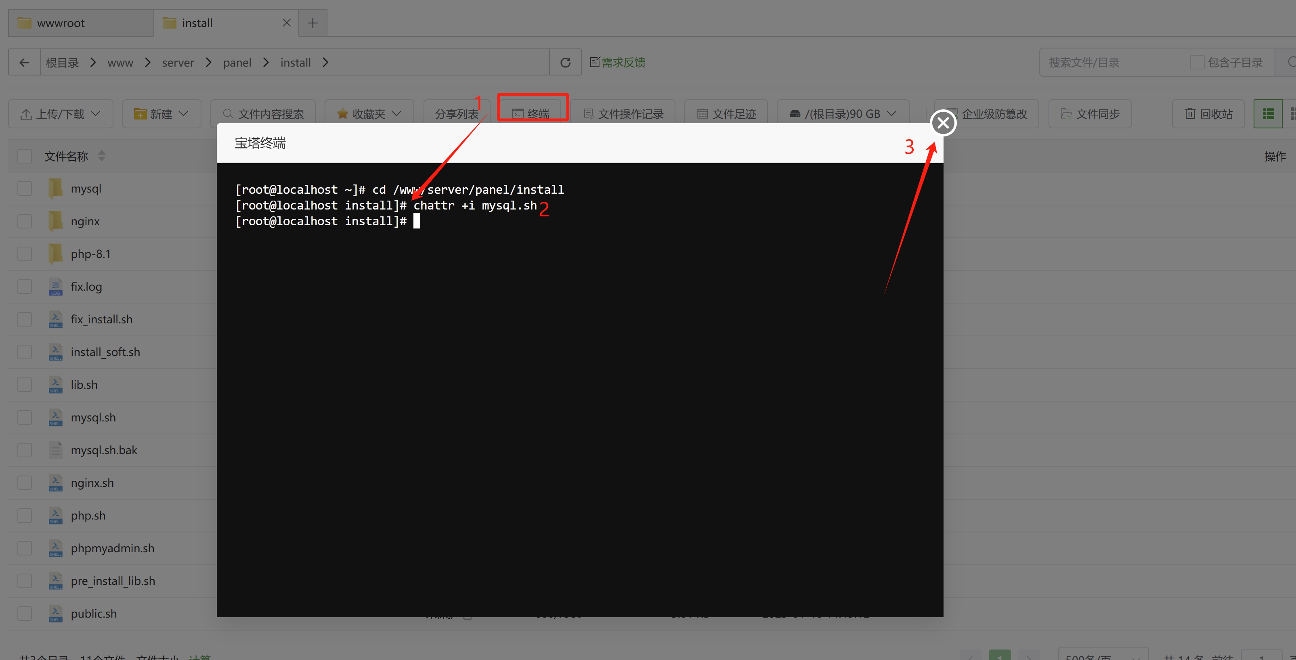This screenshot has height=660, width=1296.
Task: Open 文件同步 sync
Action: click(x=1090, y=114)
